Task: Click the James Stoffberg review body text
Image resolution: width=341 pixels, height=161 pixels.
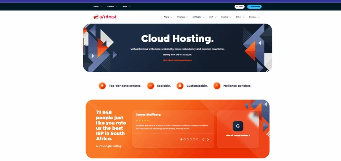Action: click(x=172, y=127)
